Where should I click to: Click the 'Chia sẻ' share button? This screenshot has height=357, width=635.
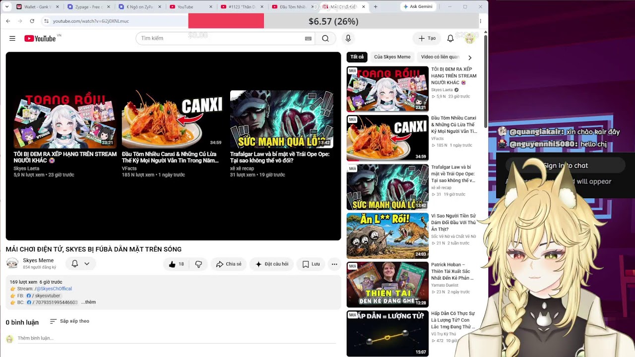coord(228,264)
